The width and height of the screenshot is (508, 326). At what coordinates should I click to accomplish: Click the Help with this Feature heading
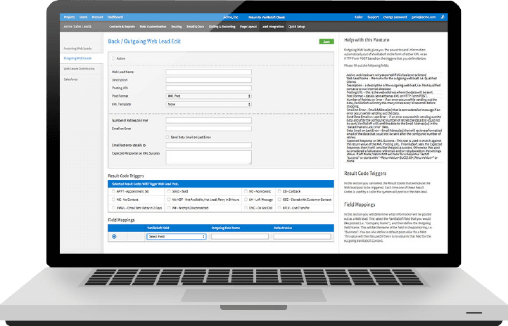point(367,40)
